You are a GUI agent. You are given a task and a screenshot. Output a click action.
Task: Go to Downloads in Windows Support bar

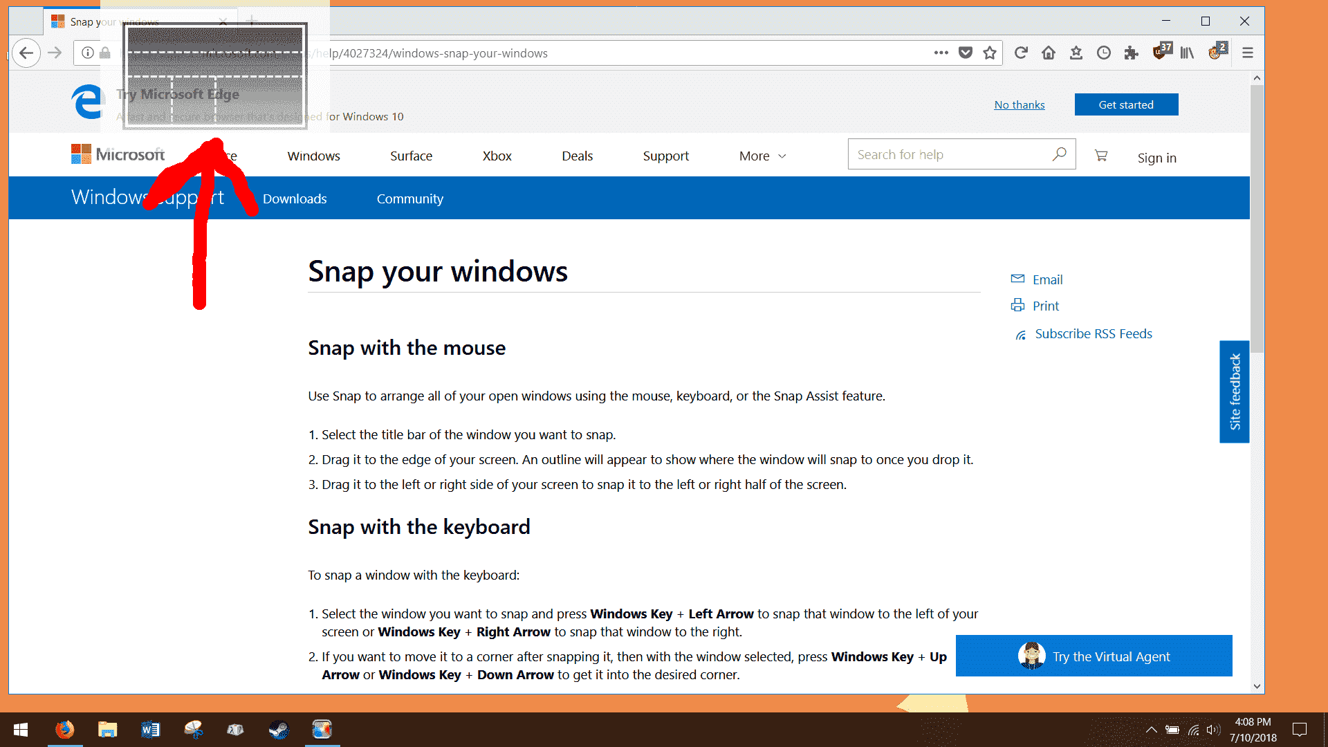pyautogui.click(x=295, y=199)
